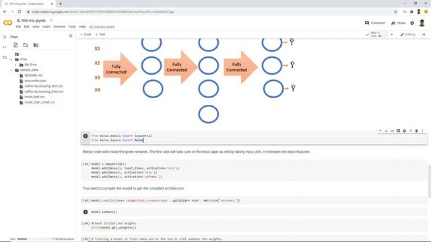Click the Sequential model definition cell
The height and width of the screenshot is (242, 431).
point(254,170)
